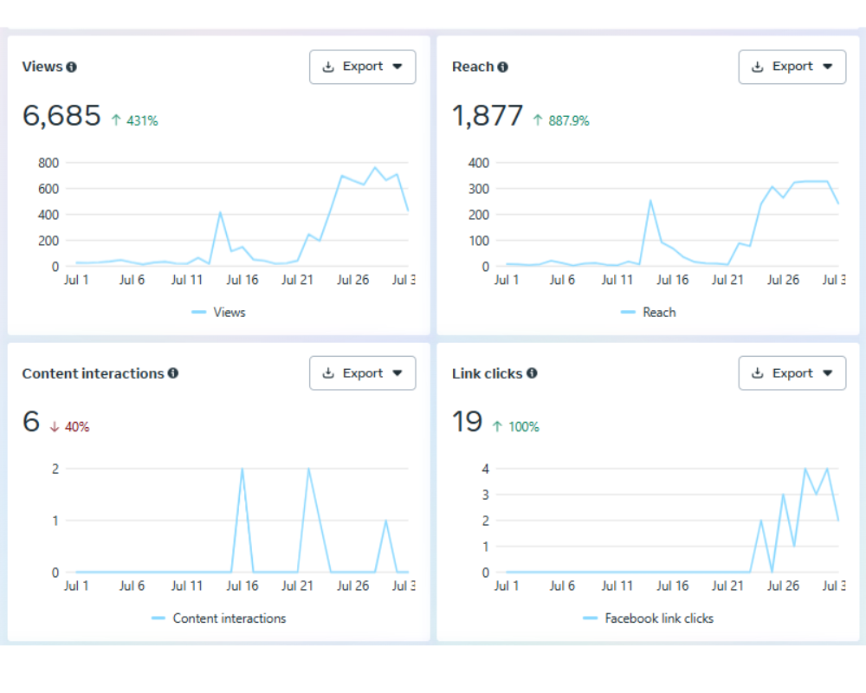Expand the Link clicks Export dropdown arrow

(x=827, y=373)
